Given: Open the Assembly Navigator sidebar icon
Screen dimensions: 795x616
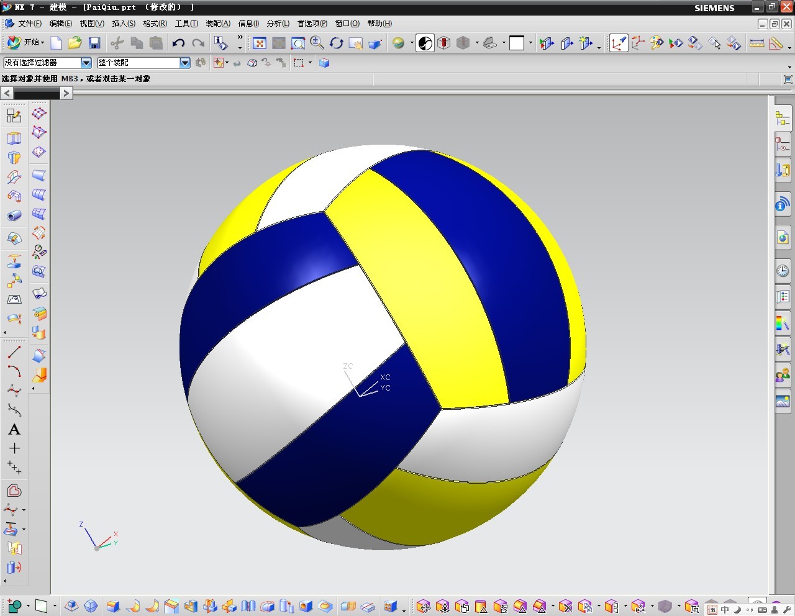Looking at the screenshot, I should click(783, 117).
